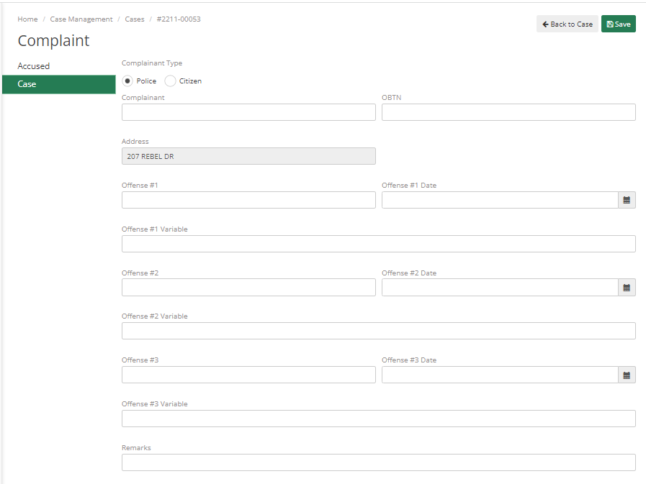Open the Home breadcrumb link
646x484 pixels.
click(27, 19)
